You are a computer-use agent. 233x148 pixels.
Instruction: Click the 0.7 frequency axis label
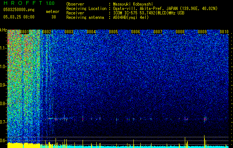point(3,122)
